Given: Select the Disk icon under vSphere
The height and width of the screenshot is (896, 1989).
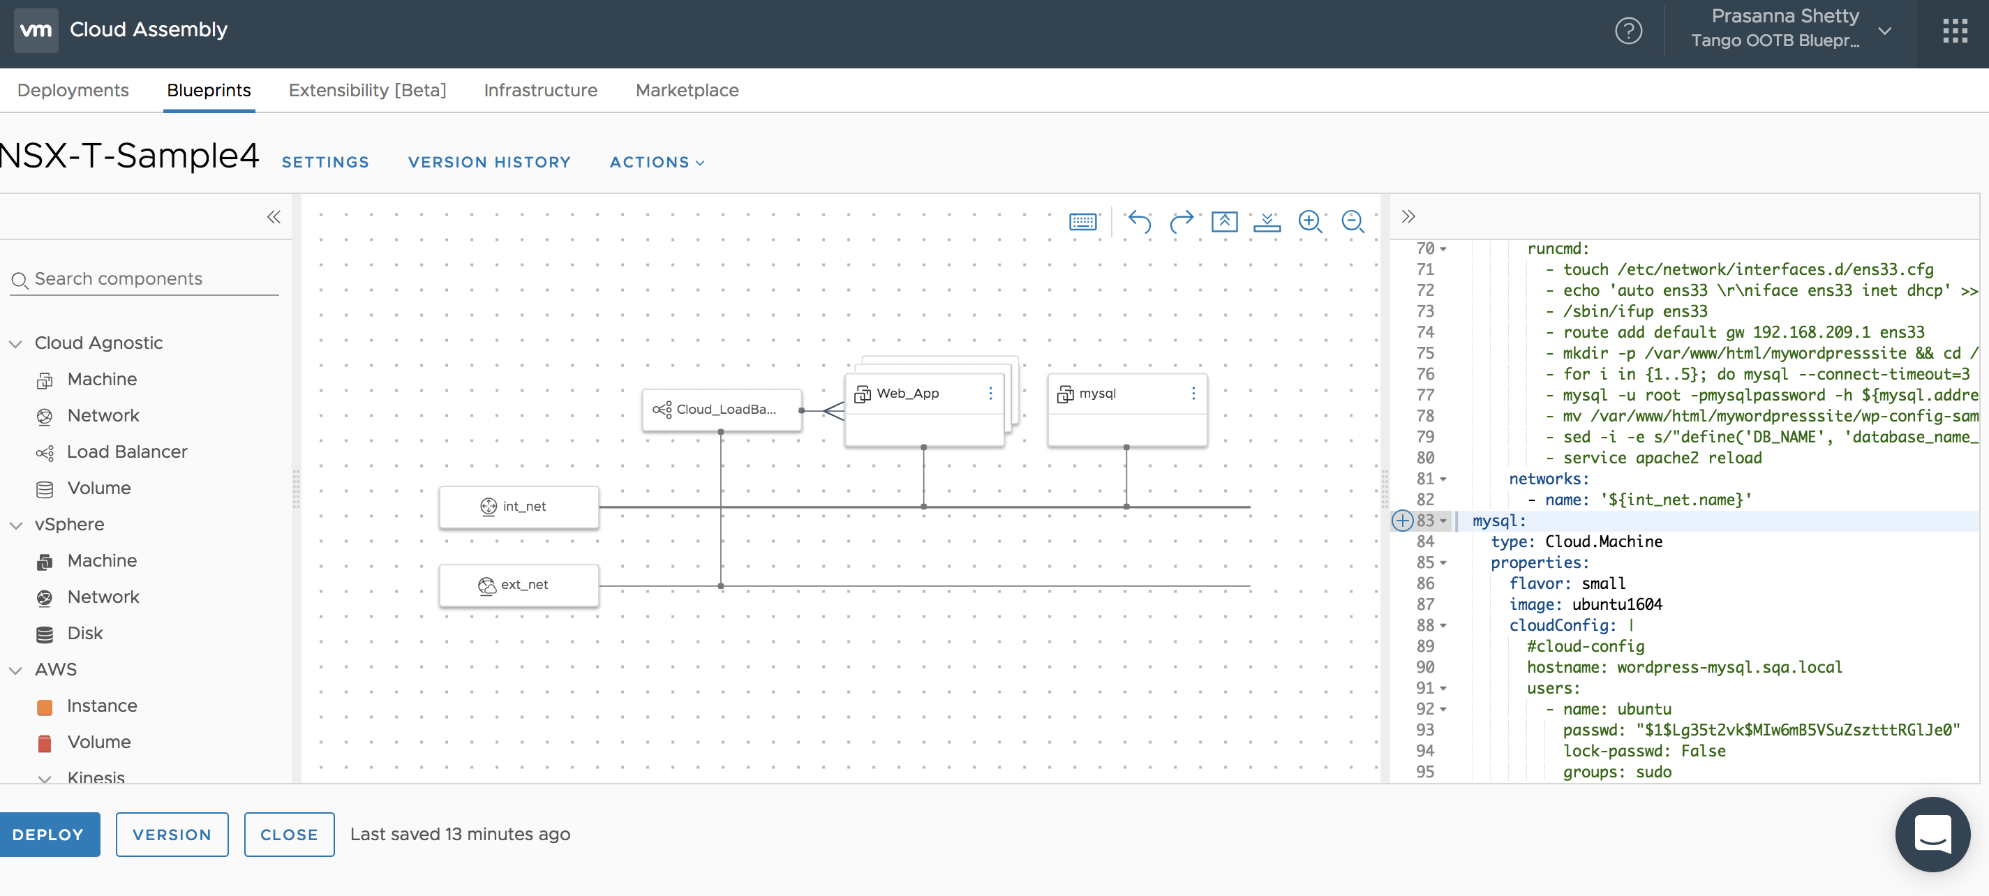Looking at the screenshot, I should pyautogui.click(x=45, y=633).
